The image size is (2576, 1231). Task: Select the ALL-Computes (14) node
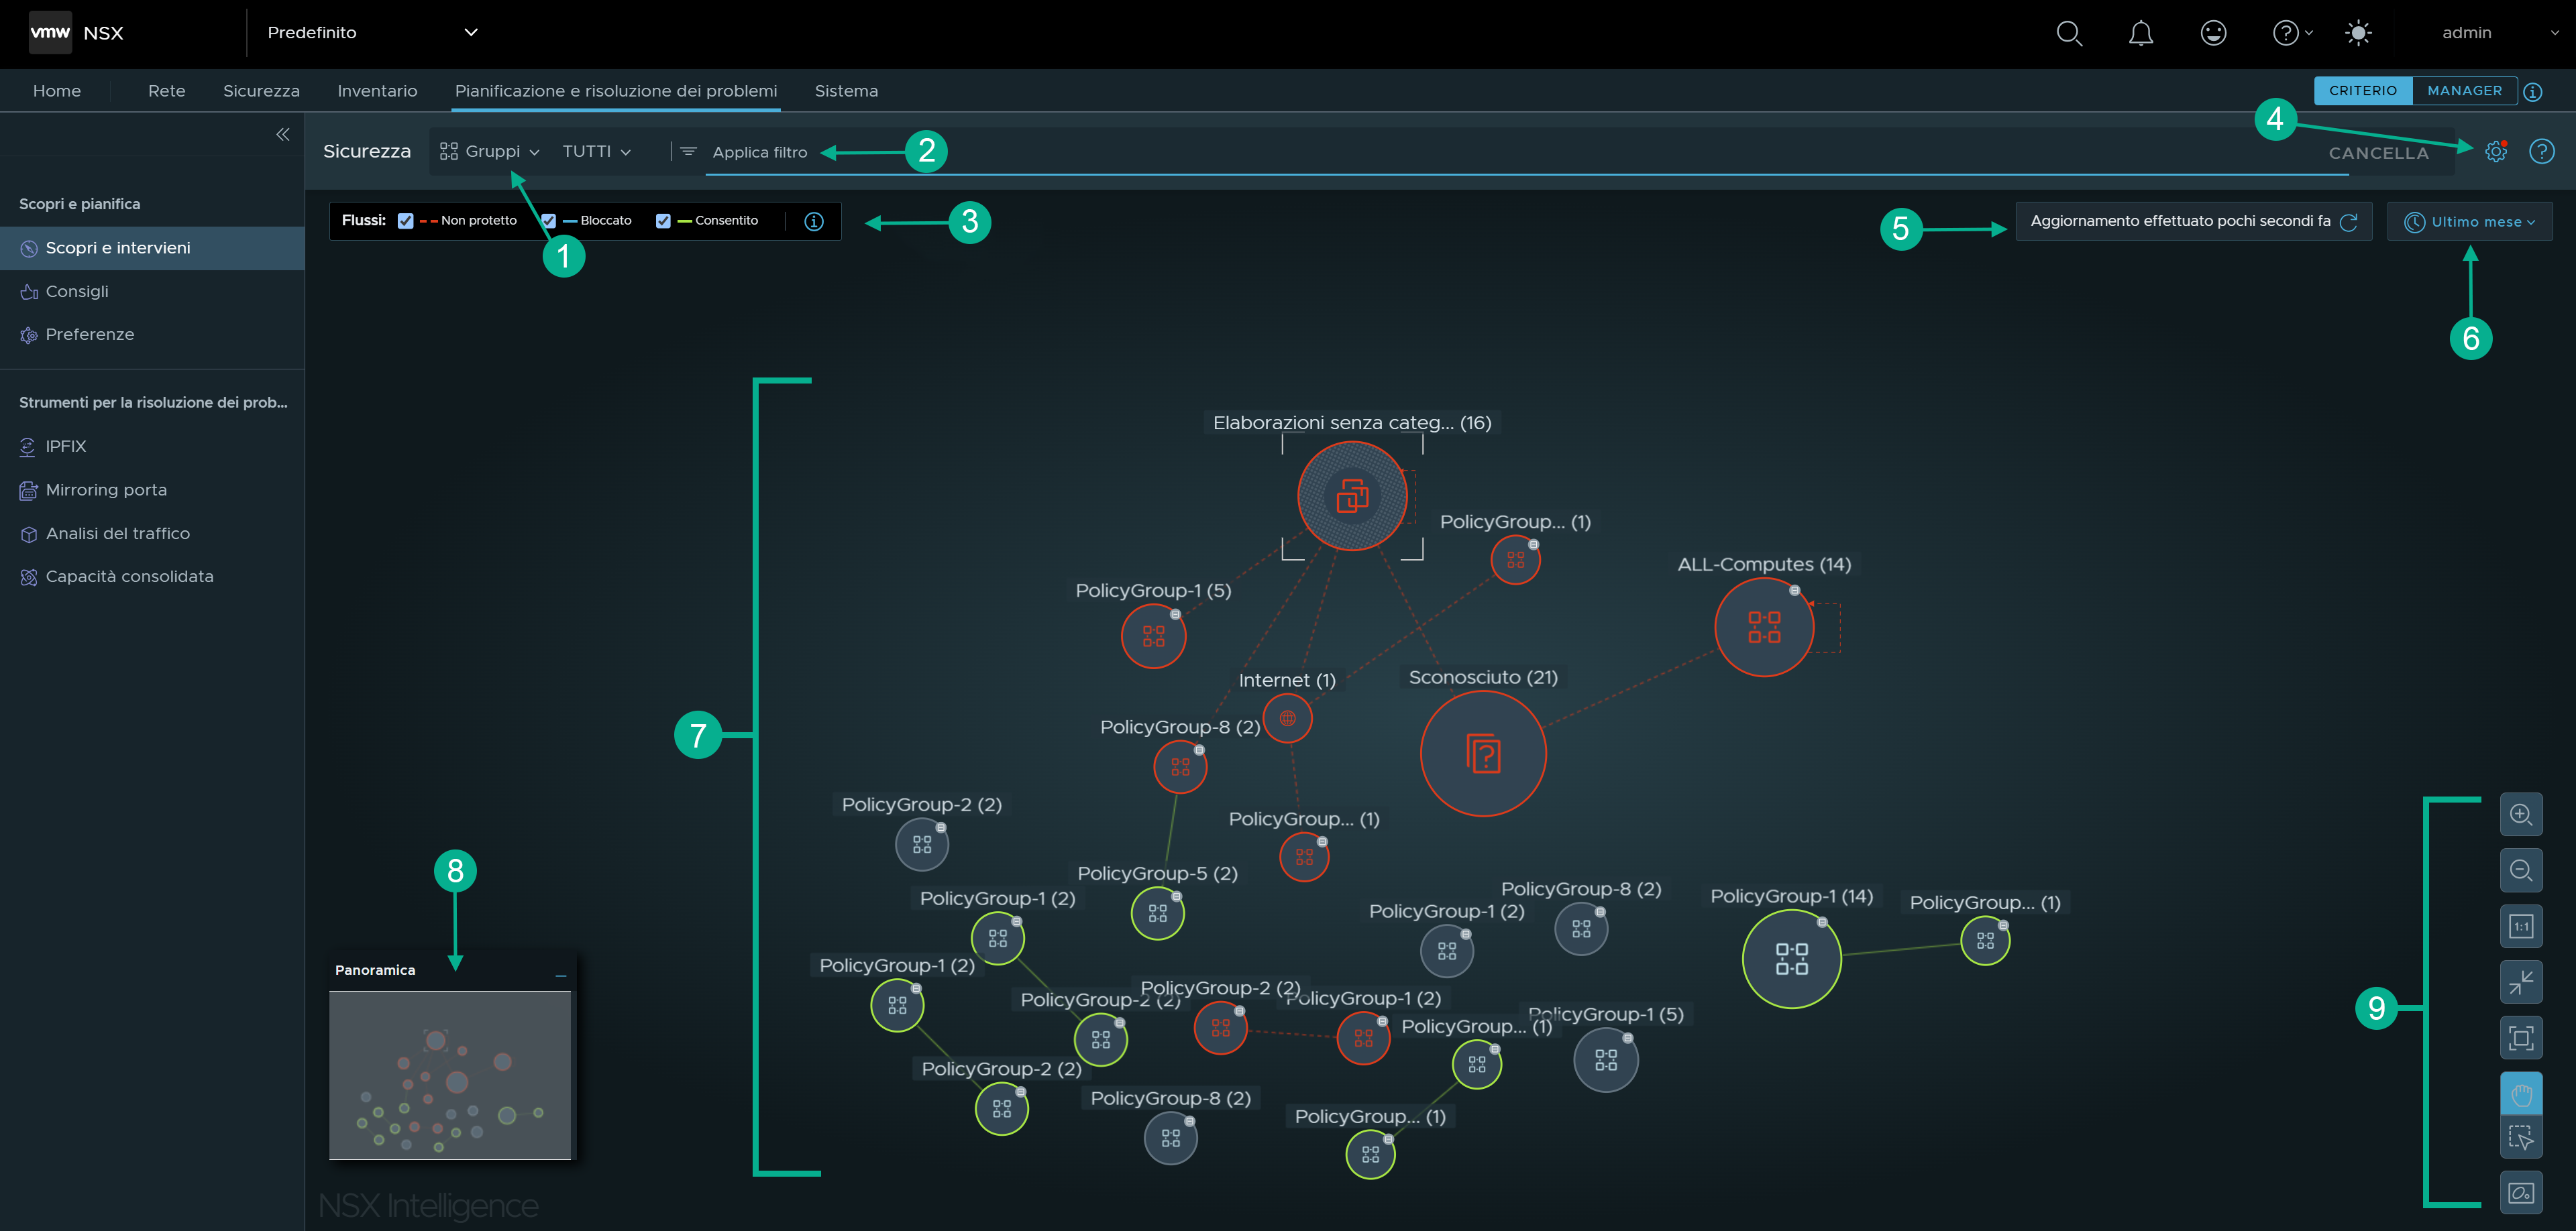point(1764,628)
